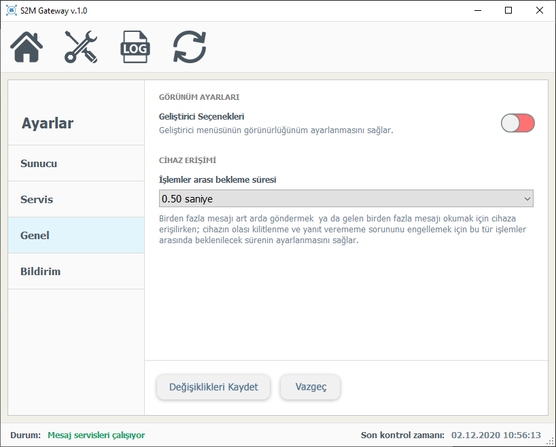The height and width of the screenshot is (447, 556).
Task: Click the Son kontrol zamanı timestamp
Action: tap(496, 435)
